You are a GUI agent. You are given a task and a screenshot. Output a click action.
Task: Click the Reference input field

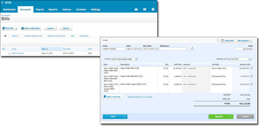(x=173, y=49)
